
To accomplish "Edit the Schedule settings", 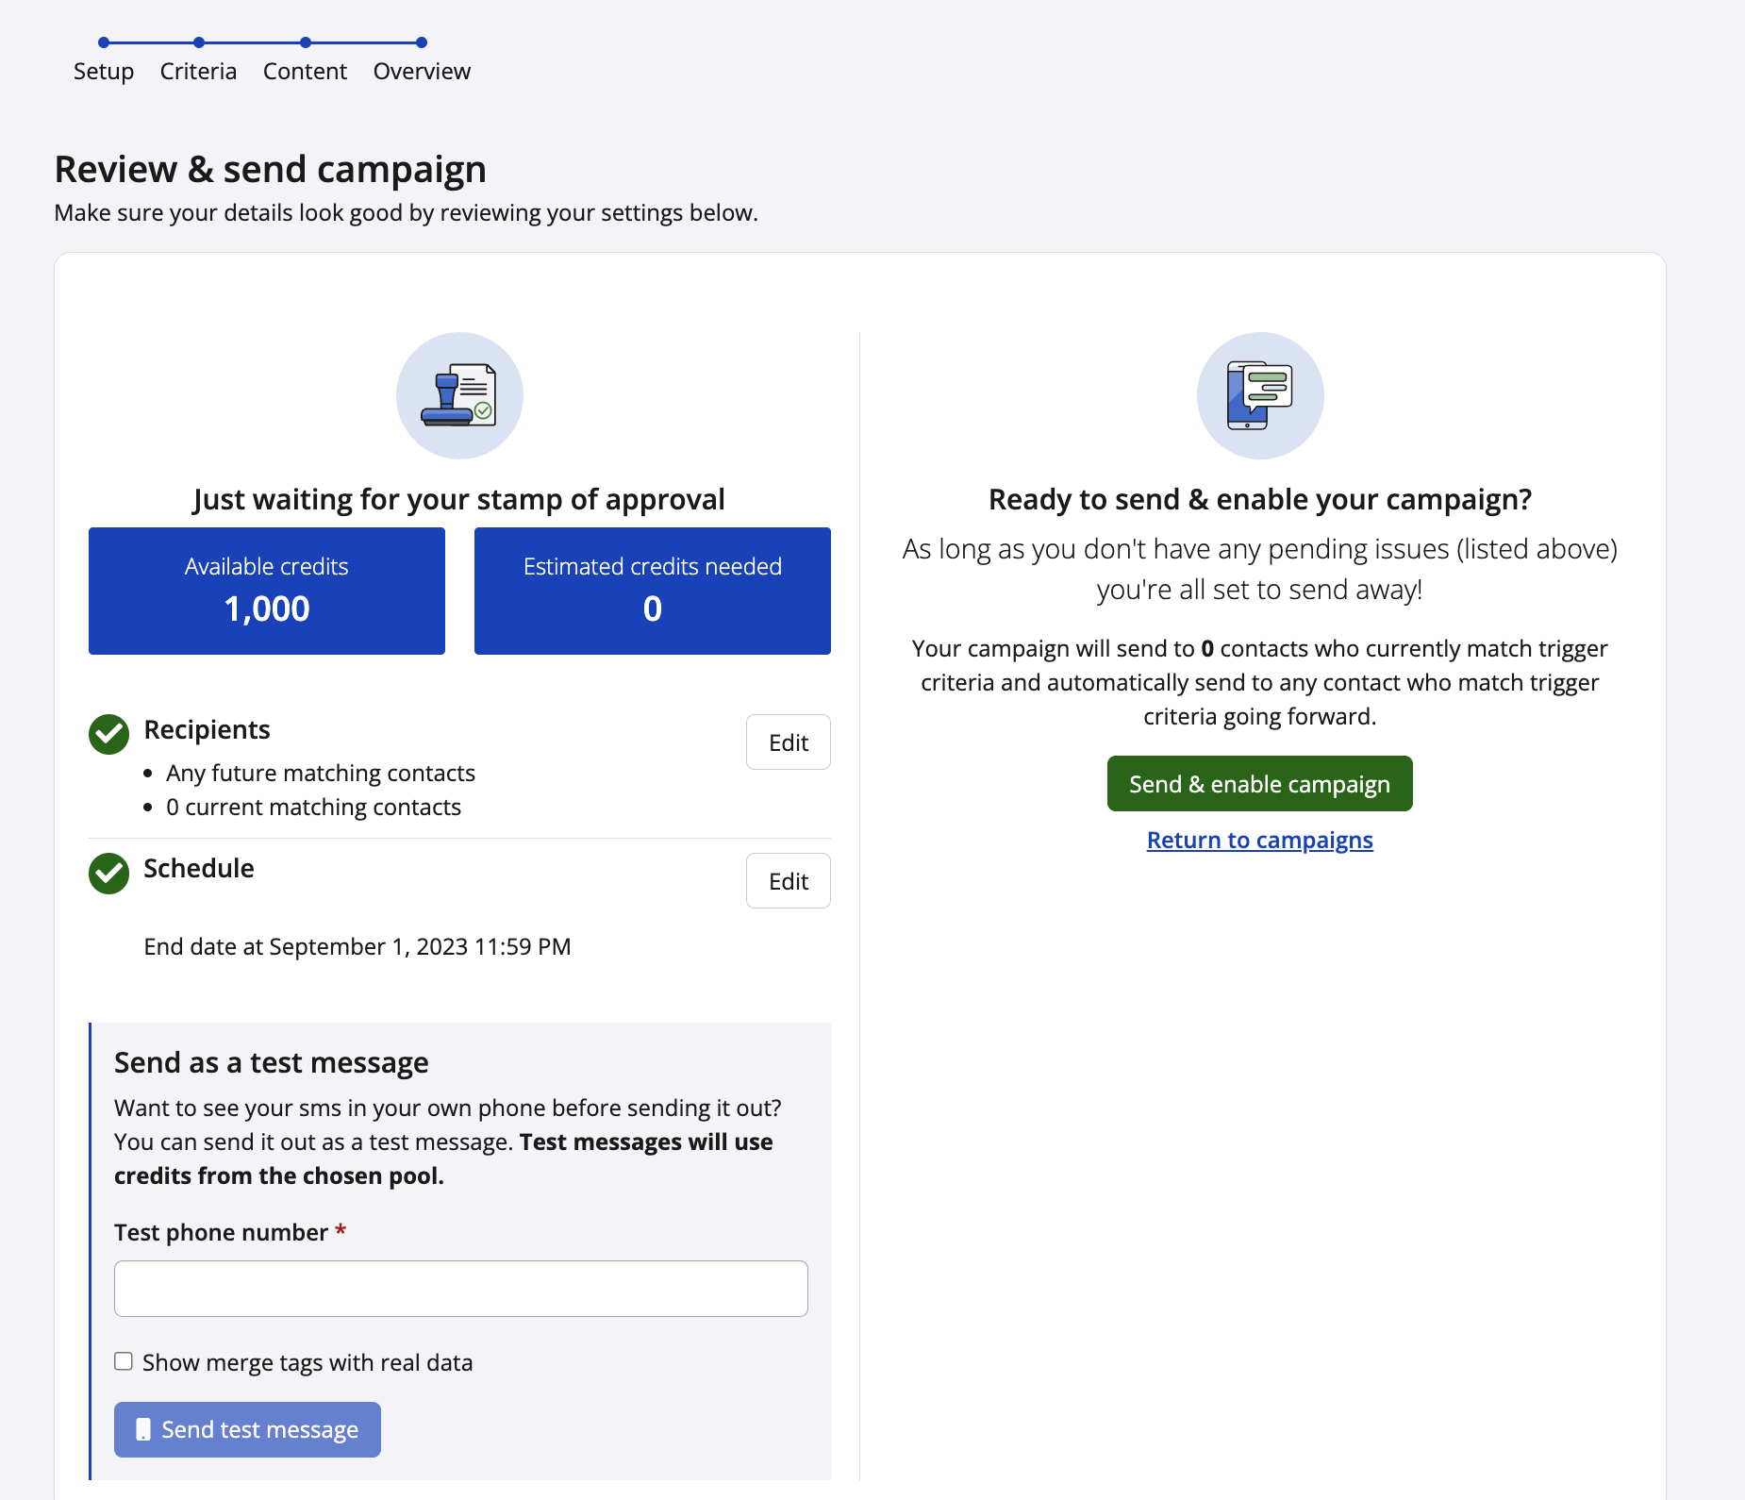I will pos(788,881).
